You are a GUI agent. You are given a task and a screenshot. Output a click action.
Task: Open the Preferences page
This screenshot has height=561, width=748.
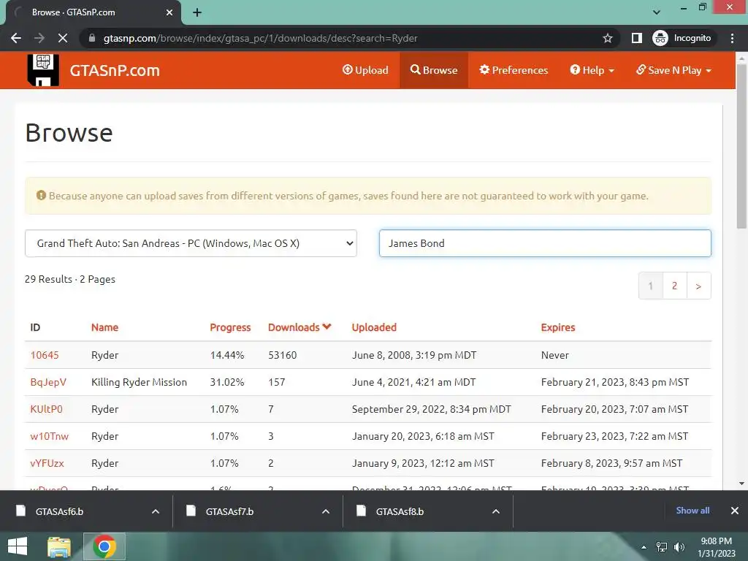click(514, 70)
